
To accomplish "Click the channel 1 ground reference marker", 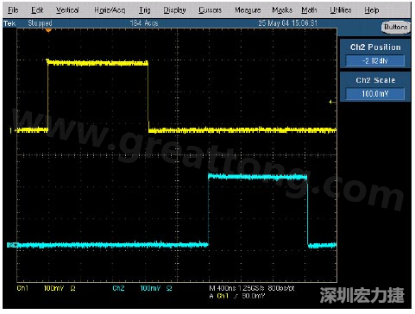I will 11,130.
